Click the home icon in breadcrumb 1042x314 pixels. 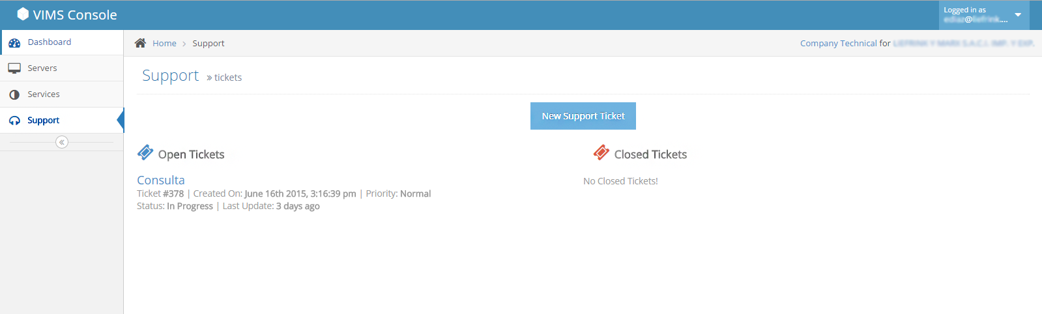tap(140, 43)
